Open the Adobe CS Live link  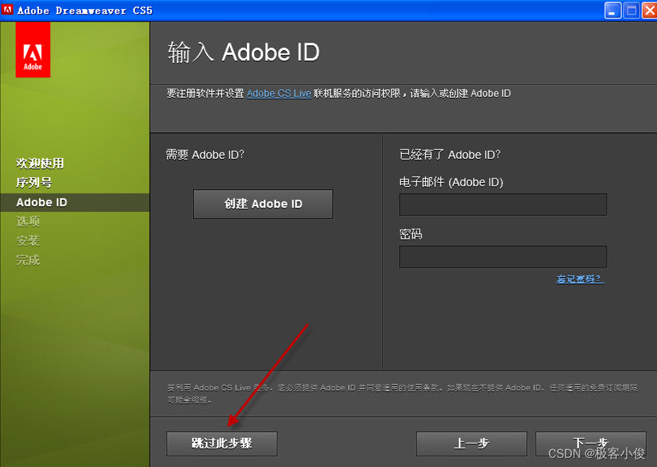[x=279, y=94]
